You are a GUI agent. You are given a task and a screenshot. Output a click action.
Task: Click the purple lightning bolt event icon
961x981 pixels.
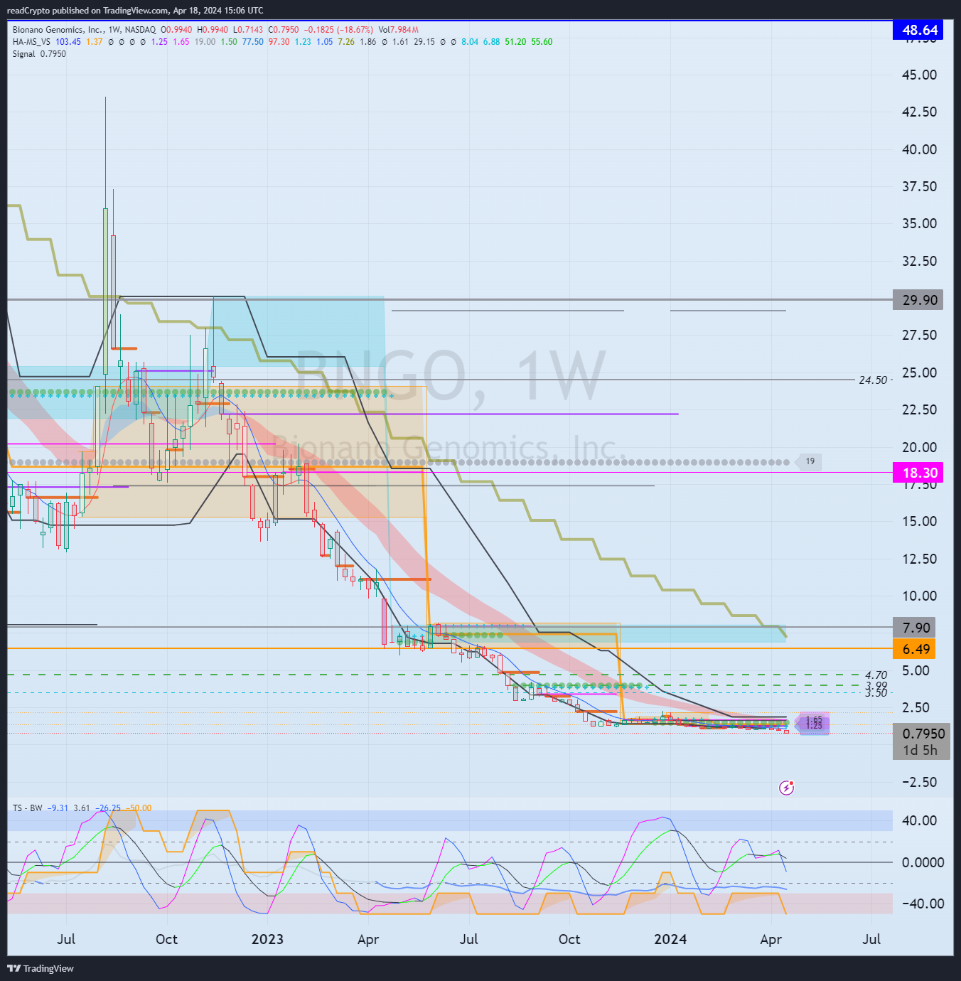coord(786,788)
